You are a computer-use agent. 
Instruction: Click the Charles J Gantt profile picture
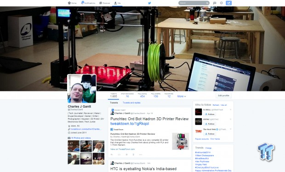(82, 89)
